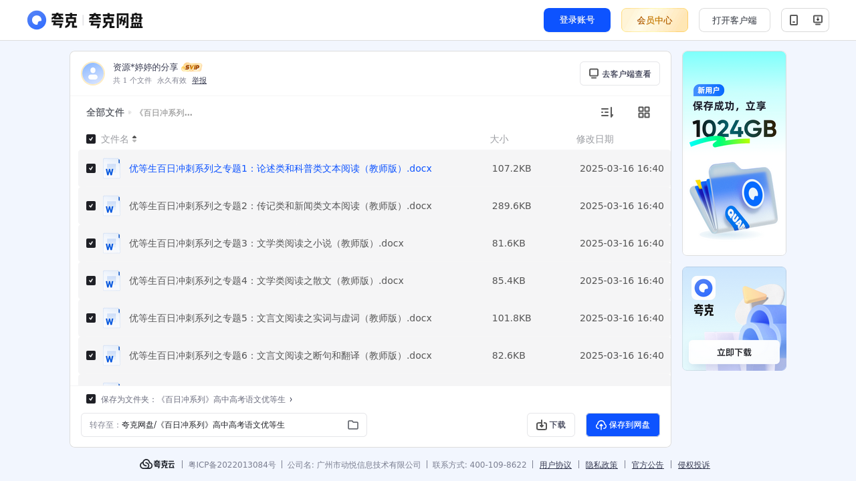
Task: Click 打开客户端 button
Action: point(734,20)
